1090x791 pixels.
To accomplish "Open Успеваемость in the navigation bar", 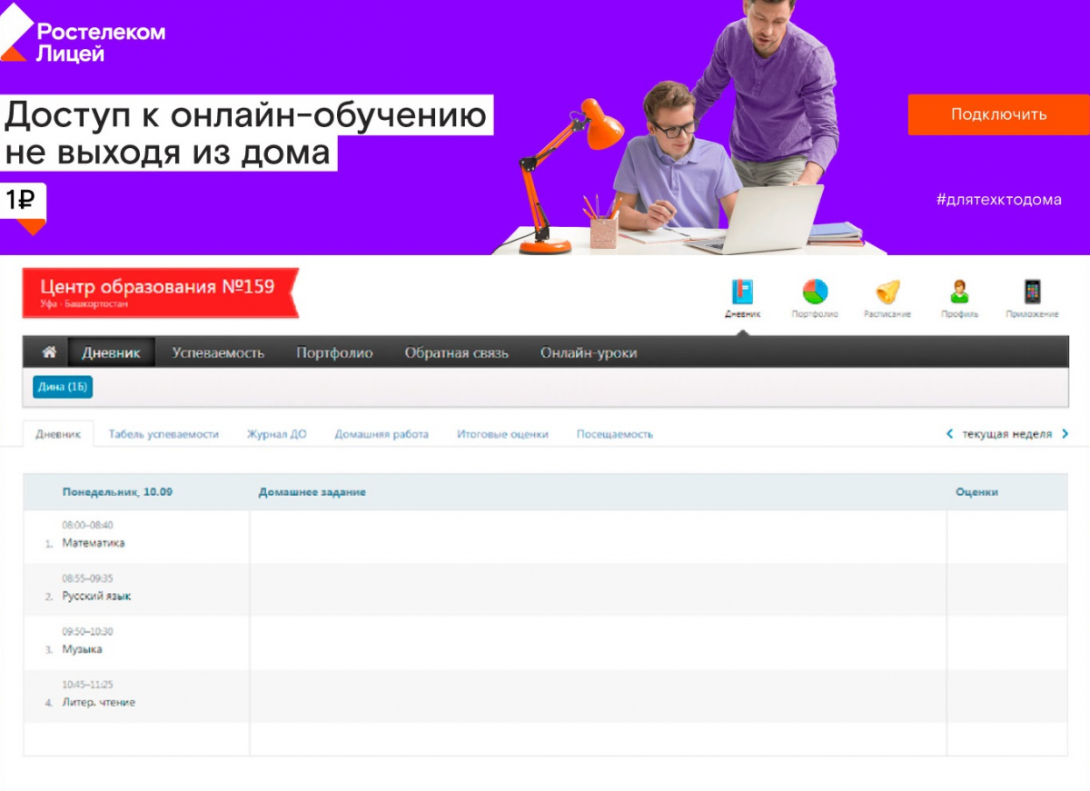I will click(218, 352).
